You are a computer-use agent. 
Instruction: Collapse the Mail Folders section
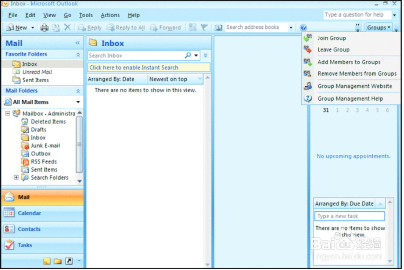coord(78,91)
